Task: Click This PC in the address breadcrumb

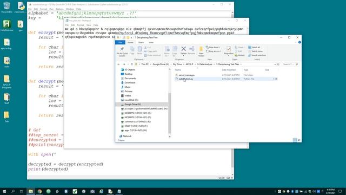Action: (145, 64)
